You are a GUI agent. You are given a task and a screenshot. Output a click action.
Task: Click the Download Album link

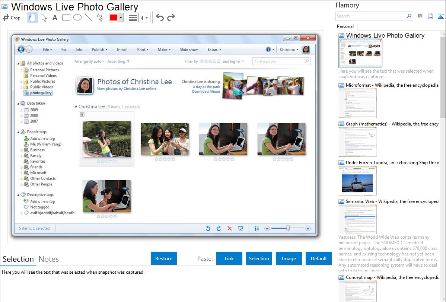click(x=206, y=92)
